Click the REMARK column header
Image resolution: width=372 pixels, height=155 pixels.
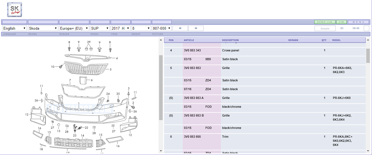(293, 40)
